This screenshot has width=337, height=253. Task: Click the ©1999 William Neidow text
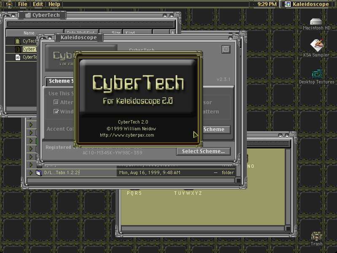[131, 129]
